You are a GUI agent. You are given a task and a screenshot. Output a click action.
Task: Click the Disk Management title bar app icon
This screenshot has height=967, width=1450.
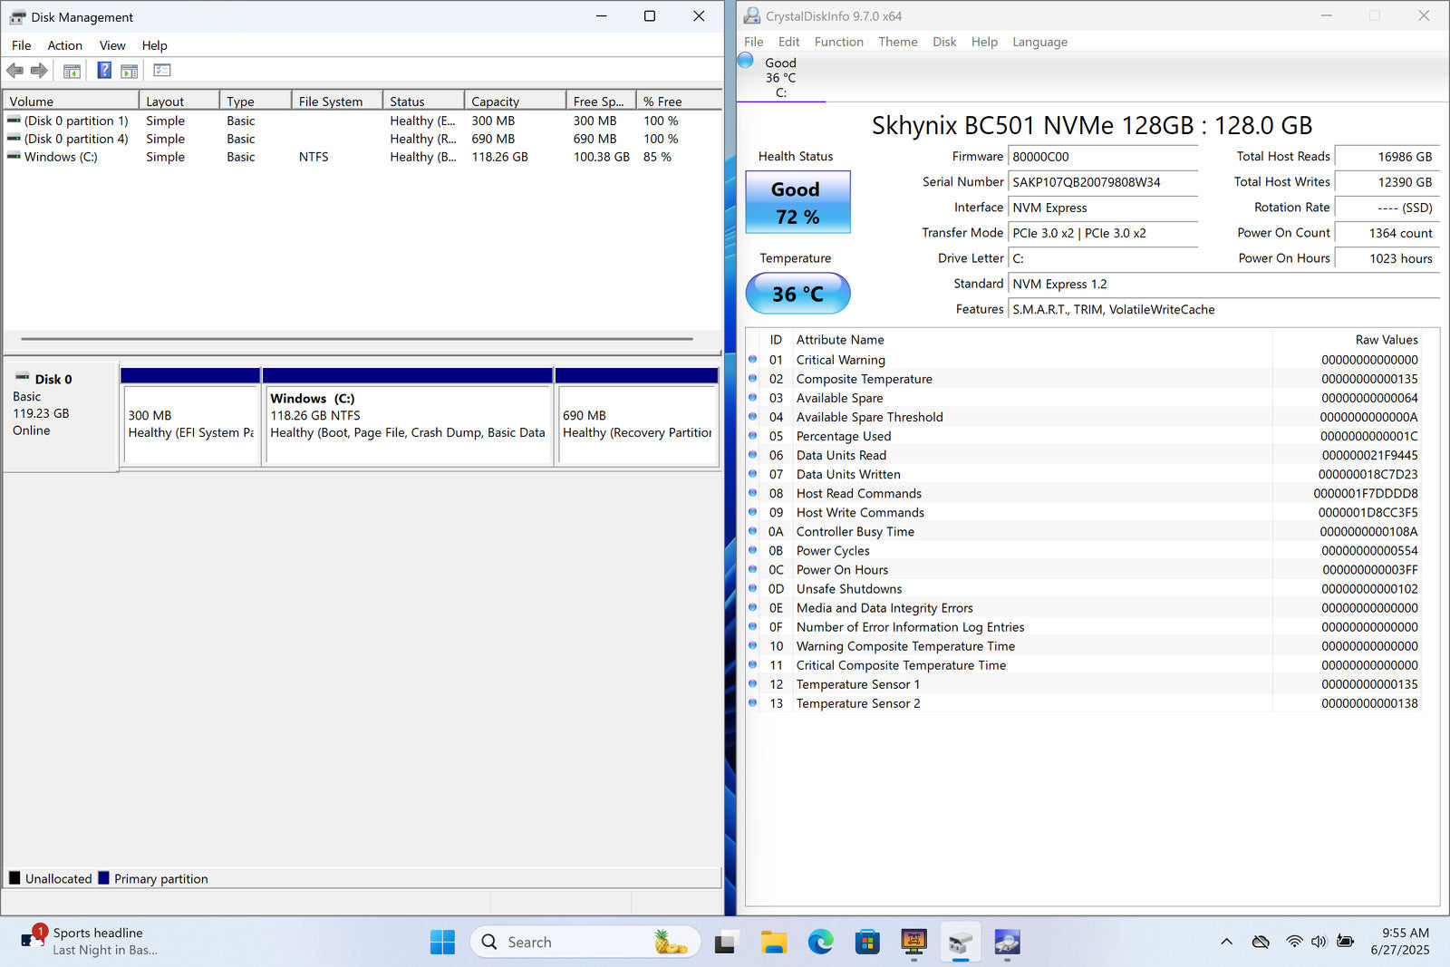click(17, 16)
